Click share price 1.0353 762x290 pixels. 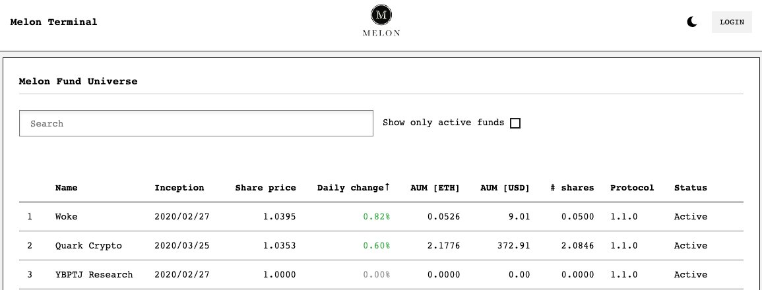(280, 246)
